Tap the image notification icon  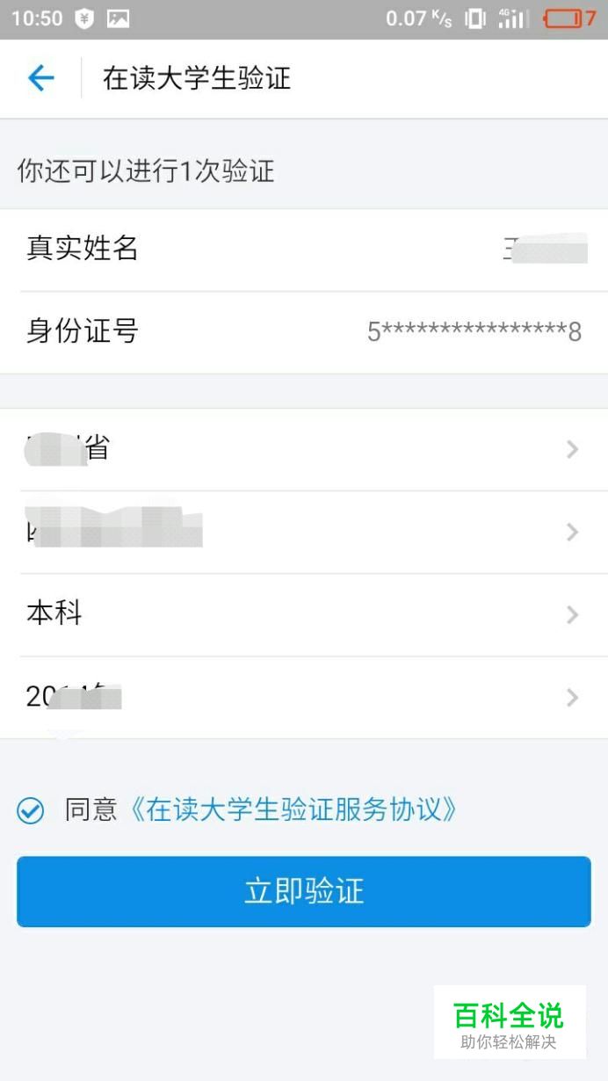(118, 18)
